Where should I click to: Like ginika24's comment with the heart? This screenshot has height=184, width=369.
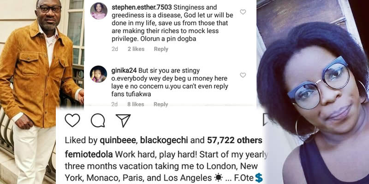(x=243, y=75)
